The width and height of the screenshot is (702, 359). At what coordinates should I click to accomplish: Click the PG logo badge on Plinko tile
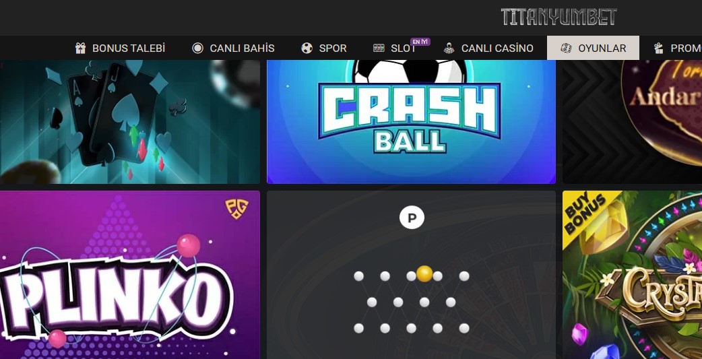236,209
